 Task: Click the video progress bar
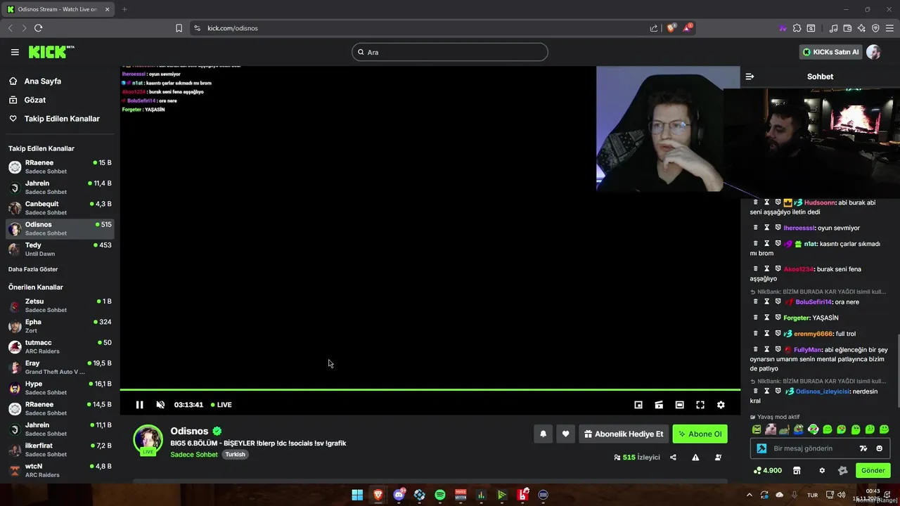point(430,389)
